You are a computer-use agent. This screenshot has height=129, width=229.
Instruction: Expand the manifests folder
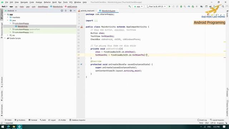coord(8,17)
